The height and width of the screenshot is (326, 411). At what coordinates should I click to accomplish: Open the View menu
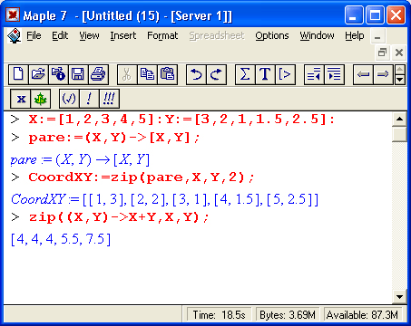89,35
